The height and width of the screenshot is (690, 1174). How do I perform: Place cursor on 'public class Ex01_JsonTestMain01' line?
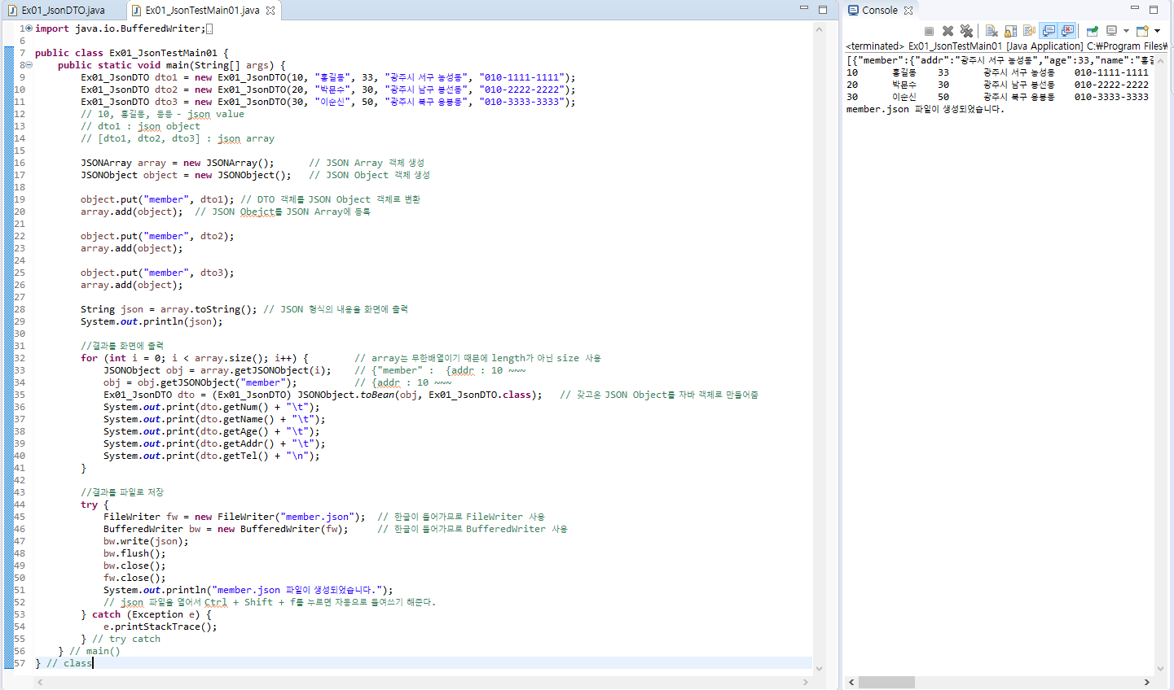click(132, 53)
